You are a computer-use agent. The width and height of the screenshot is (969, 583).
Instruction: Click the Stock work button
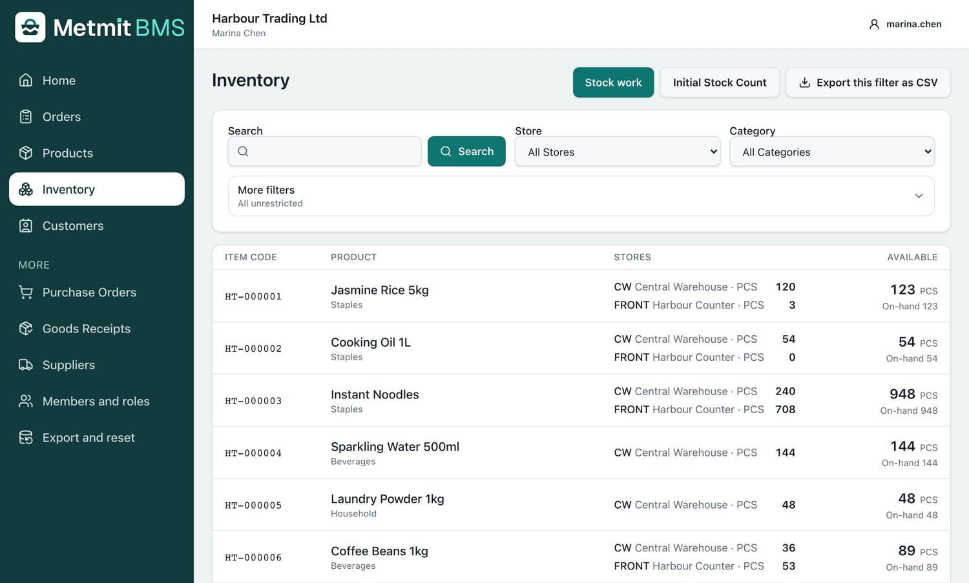[613, 83]
